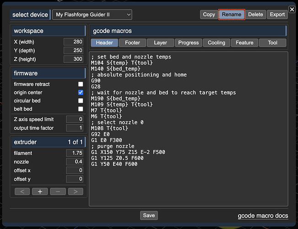Switch to the Footer macro tab
Viewport: 298px width, 229px height.
pos(132,43)
